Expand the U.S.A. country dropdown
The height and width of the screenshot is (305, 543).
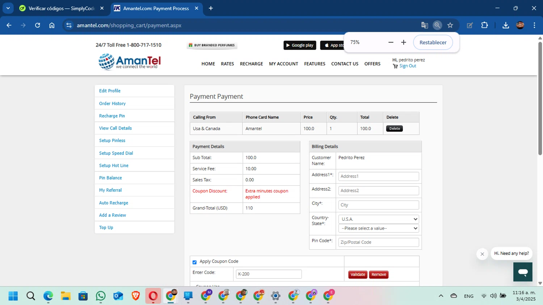379,219
